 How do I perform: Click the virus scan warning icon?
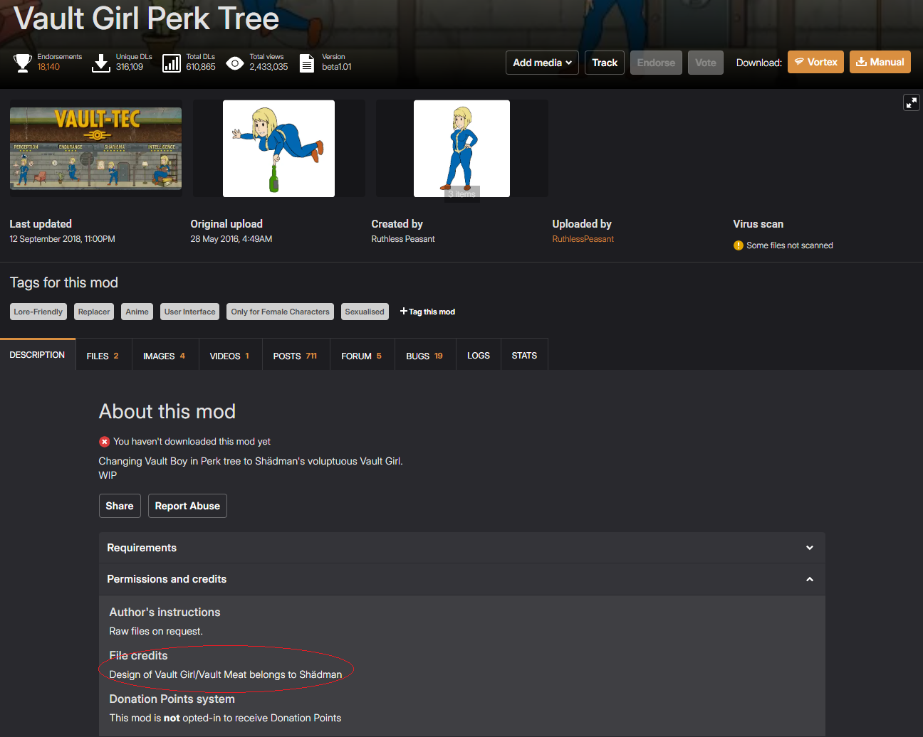coord(739,245)
